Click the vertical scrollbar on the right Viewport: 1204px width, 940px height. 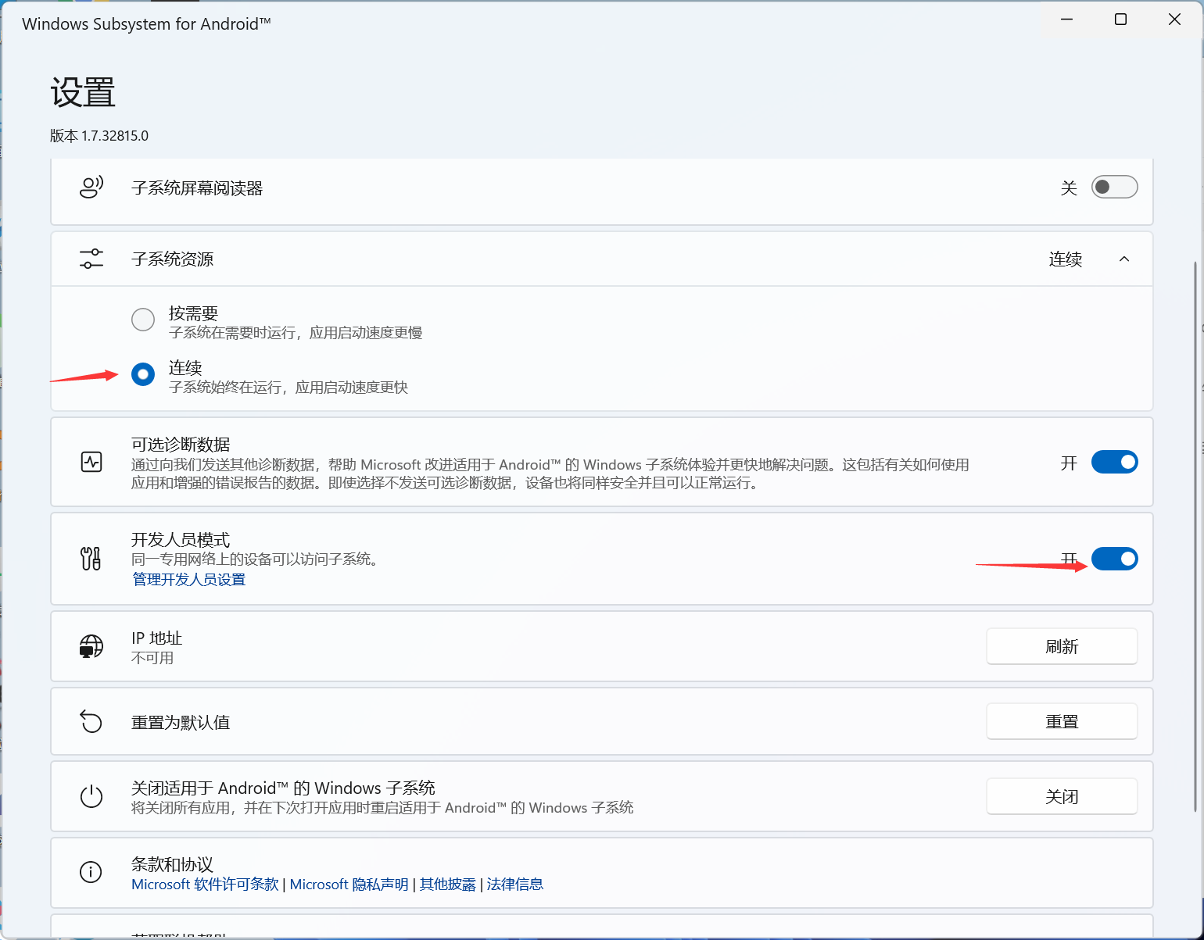[x=1195, y=536]
